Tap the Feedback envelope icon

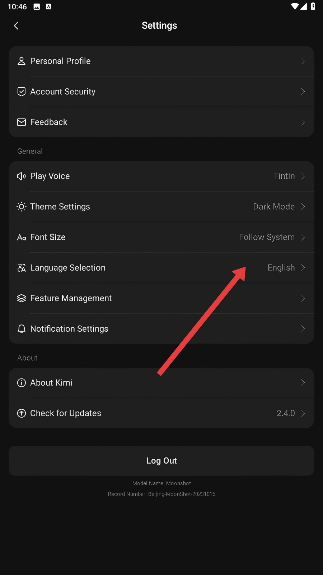click(22, 122)
